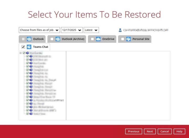Collapse the root node in the tree
Viewport: 189px width, 138px height.
[x=20, y=53]
